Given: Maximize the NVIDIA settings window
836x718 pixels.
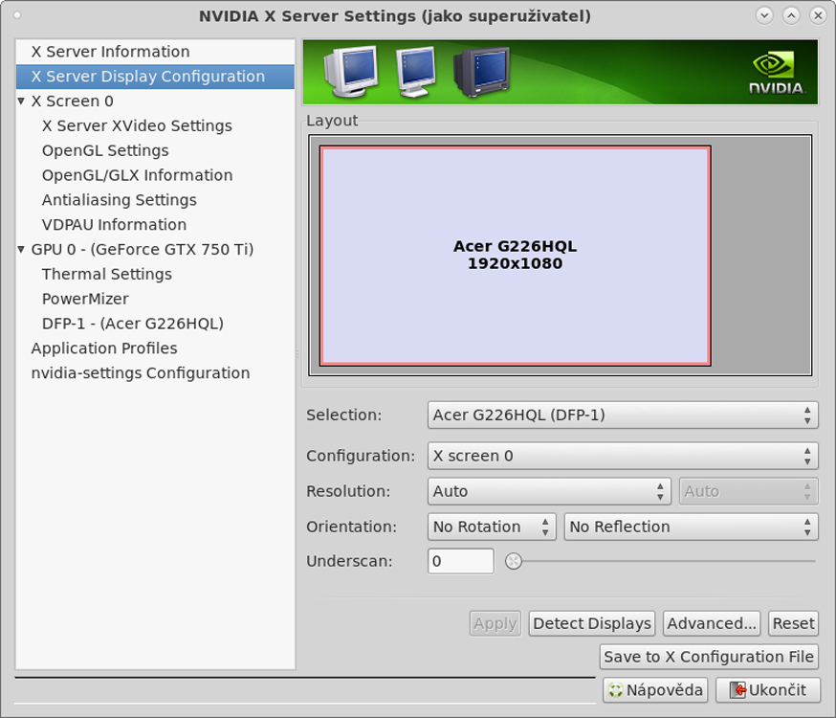Looking at the screenshot, I should [x=791, y=15].
